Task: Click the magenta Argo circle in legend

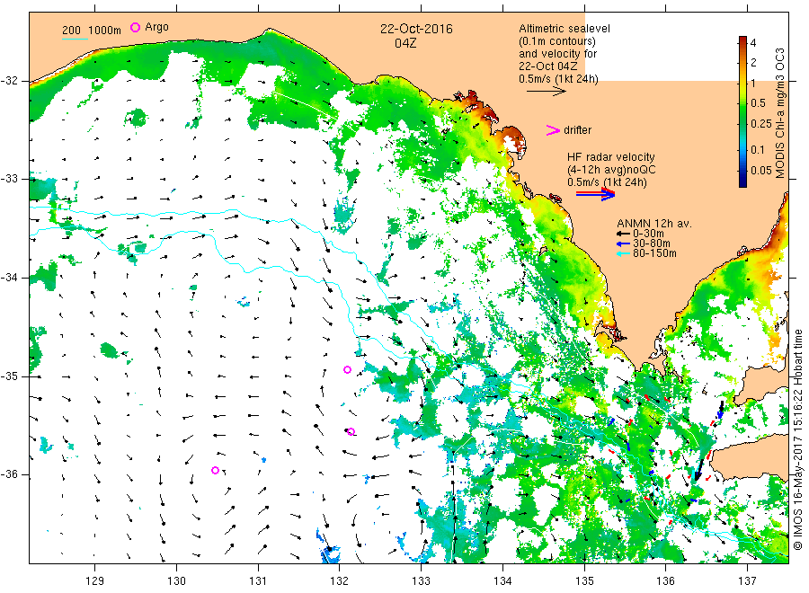Action: pos(135,27)
